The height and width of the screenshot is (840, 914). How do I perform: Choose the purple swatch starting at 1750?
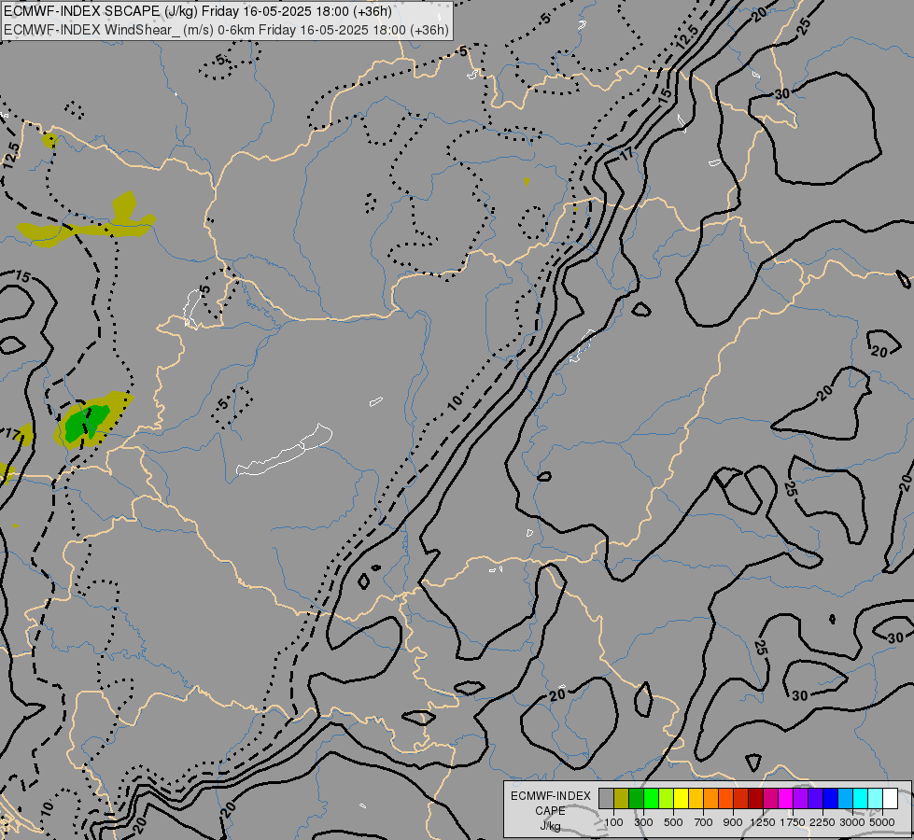coord(801,799)
